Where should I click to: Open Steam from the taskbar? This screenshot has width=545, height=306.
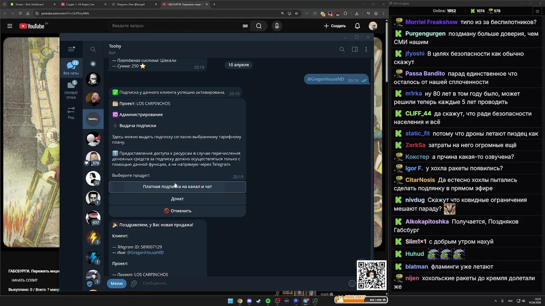point(258,301)
